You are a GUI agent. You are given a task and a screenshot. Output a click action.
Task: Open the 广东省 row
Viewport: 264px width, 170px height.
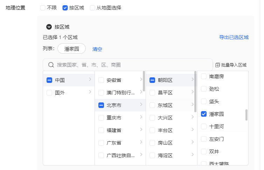click(x=120, y=143)
